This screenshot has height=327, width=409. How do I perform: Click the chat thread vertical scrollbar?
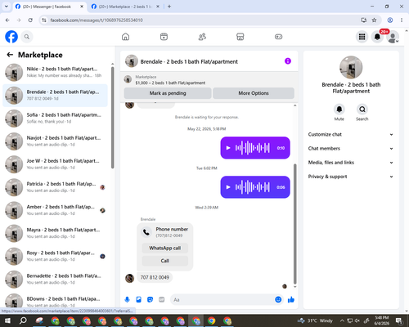click(294, 223)
